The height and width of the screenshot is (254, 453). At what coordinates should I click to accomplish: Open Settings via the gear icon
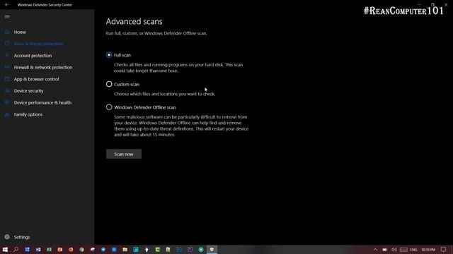[7, 237]
